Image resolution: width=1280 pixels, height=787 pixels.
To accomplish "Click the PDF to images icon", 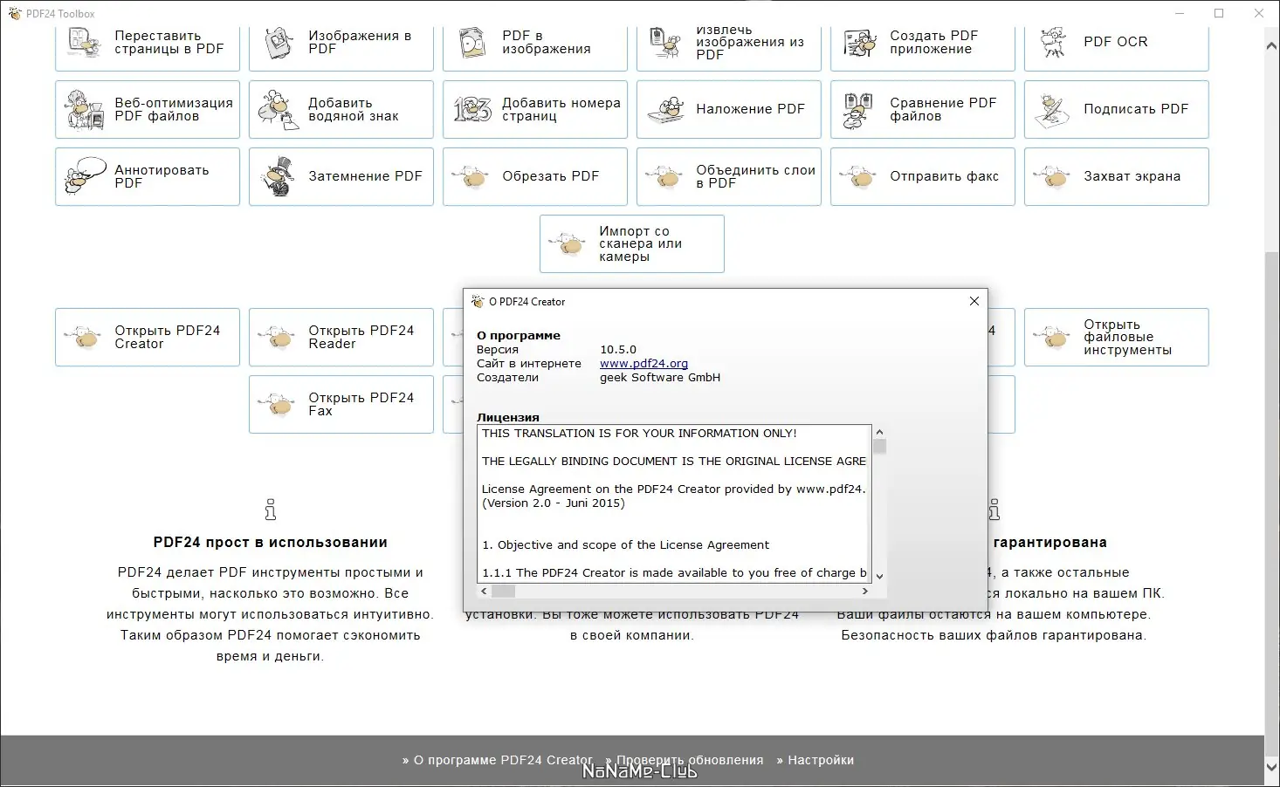I will coord(472,42).
